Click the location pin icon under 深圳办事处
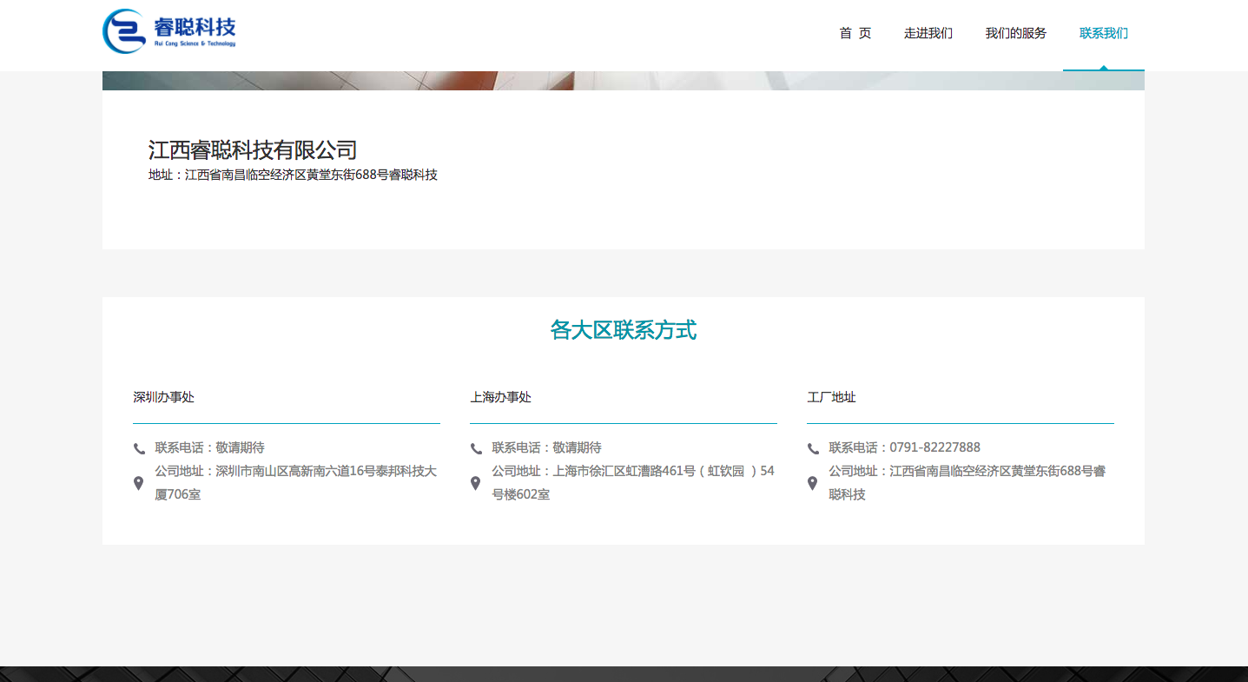Screen dimensions: 1248x682 pos(138,483)
